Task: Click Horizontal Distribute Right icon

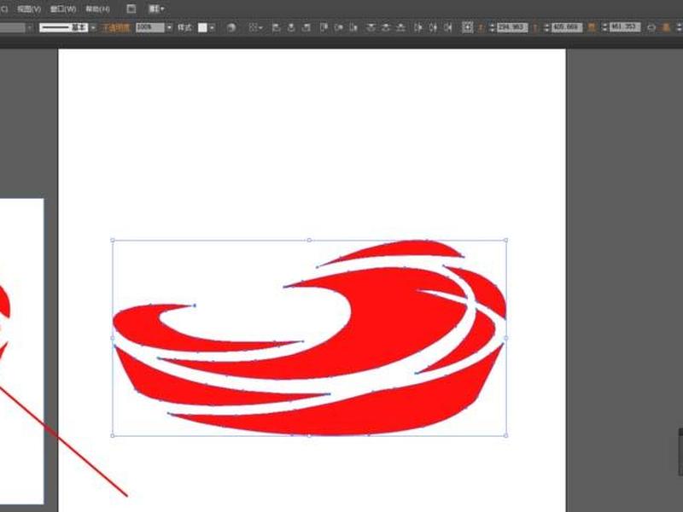Action: click(x=447, y=28)
